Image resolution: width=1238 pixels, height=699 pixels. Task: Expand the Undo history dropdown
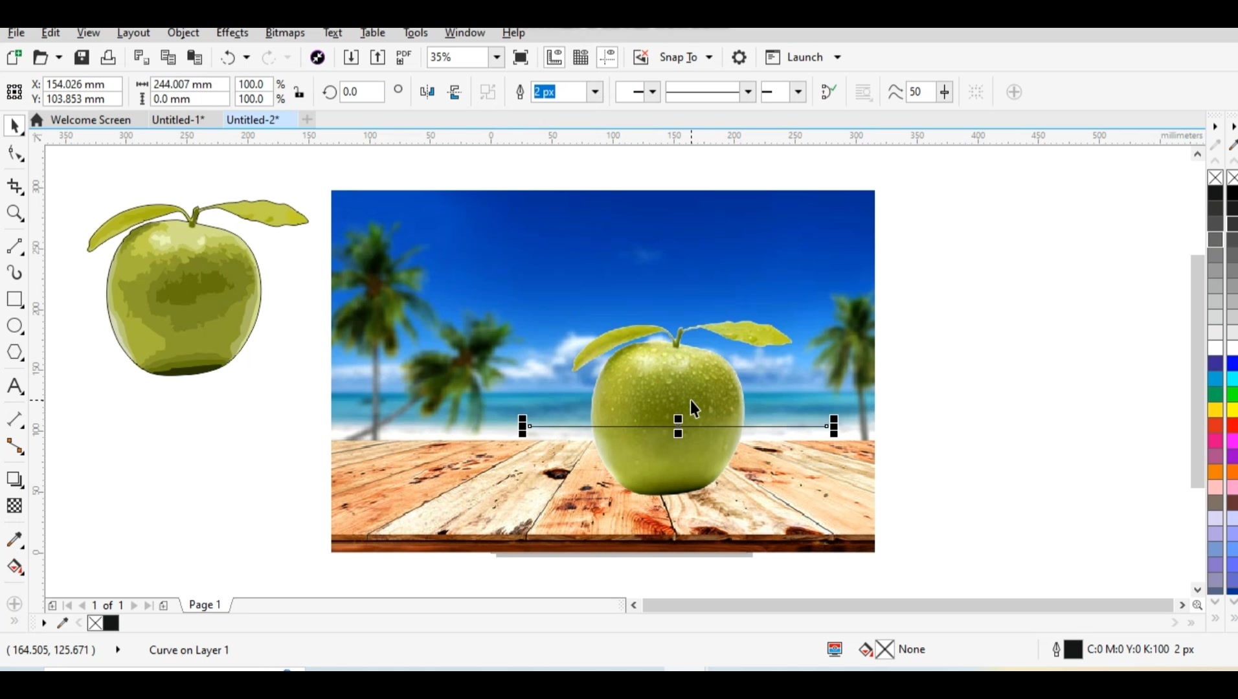pyautogui.click(x=246, y=57)
